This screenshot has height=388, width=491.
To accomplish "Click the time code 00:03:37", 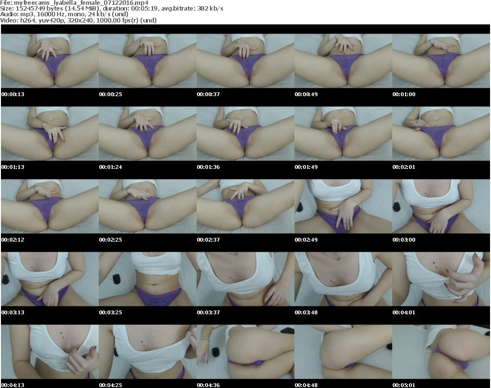I will pyautogui.click(x=208, y=312).
